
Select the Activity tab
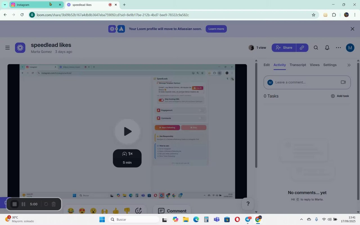coord(280,65)
